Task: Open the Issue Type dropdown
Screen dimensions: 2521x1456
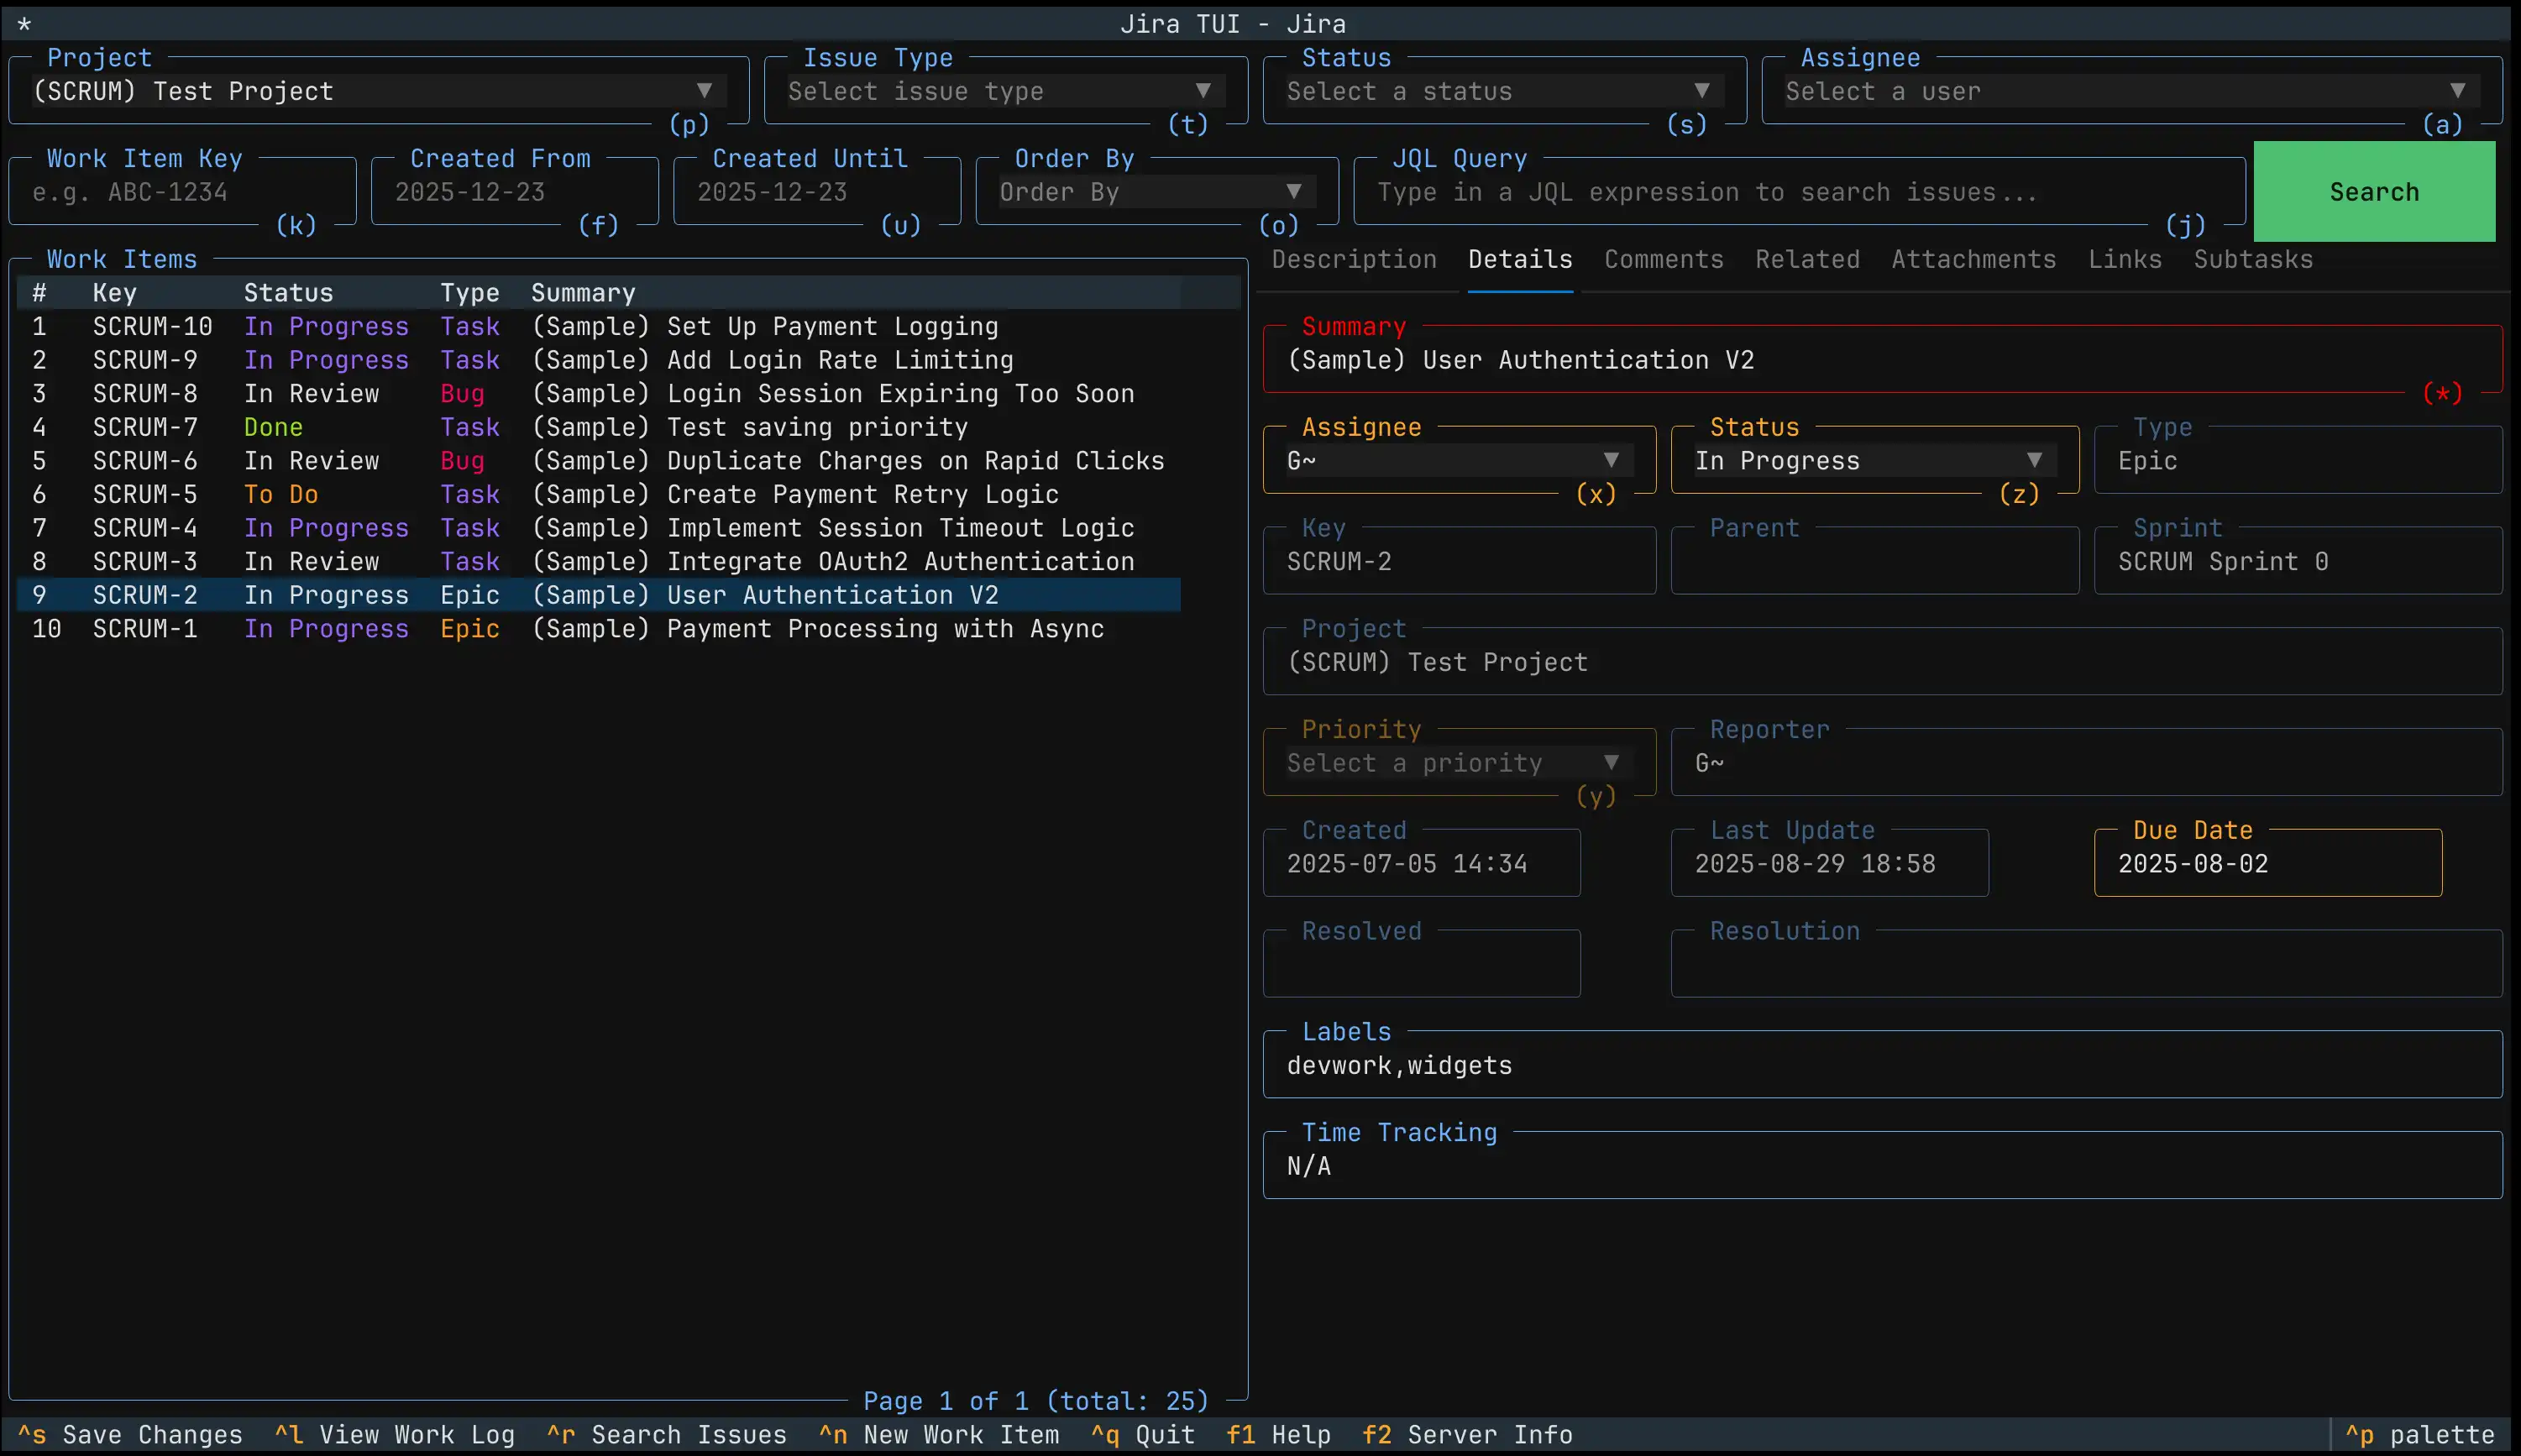Action: click(x=1005, y=91)
